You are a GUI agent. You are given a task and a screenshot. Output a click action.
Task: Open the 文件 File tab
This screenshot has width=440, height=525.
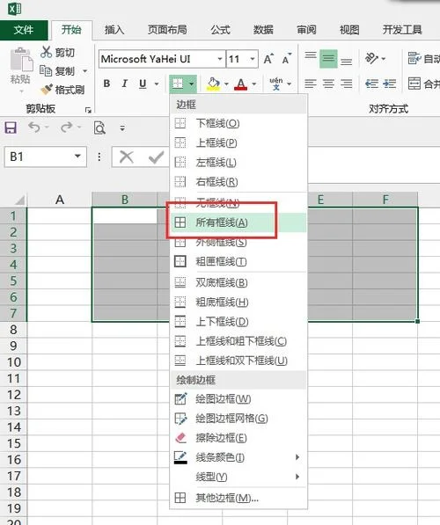click(x=24, y=30)
